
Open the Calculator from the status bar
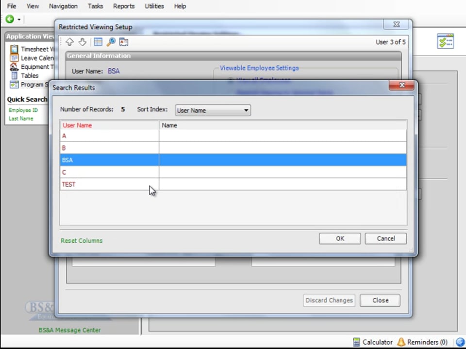pyautogui.click(x=373, y=342)
